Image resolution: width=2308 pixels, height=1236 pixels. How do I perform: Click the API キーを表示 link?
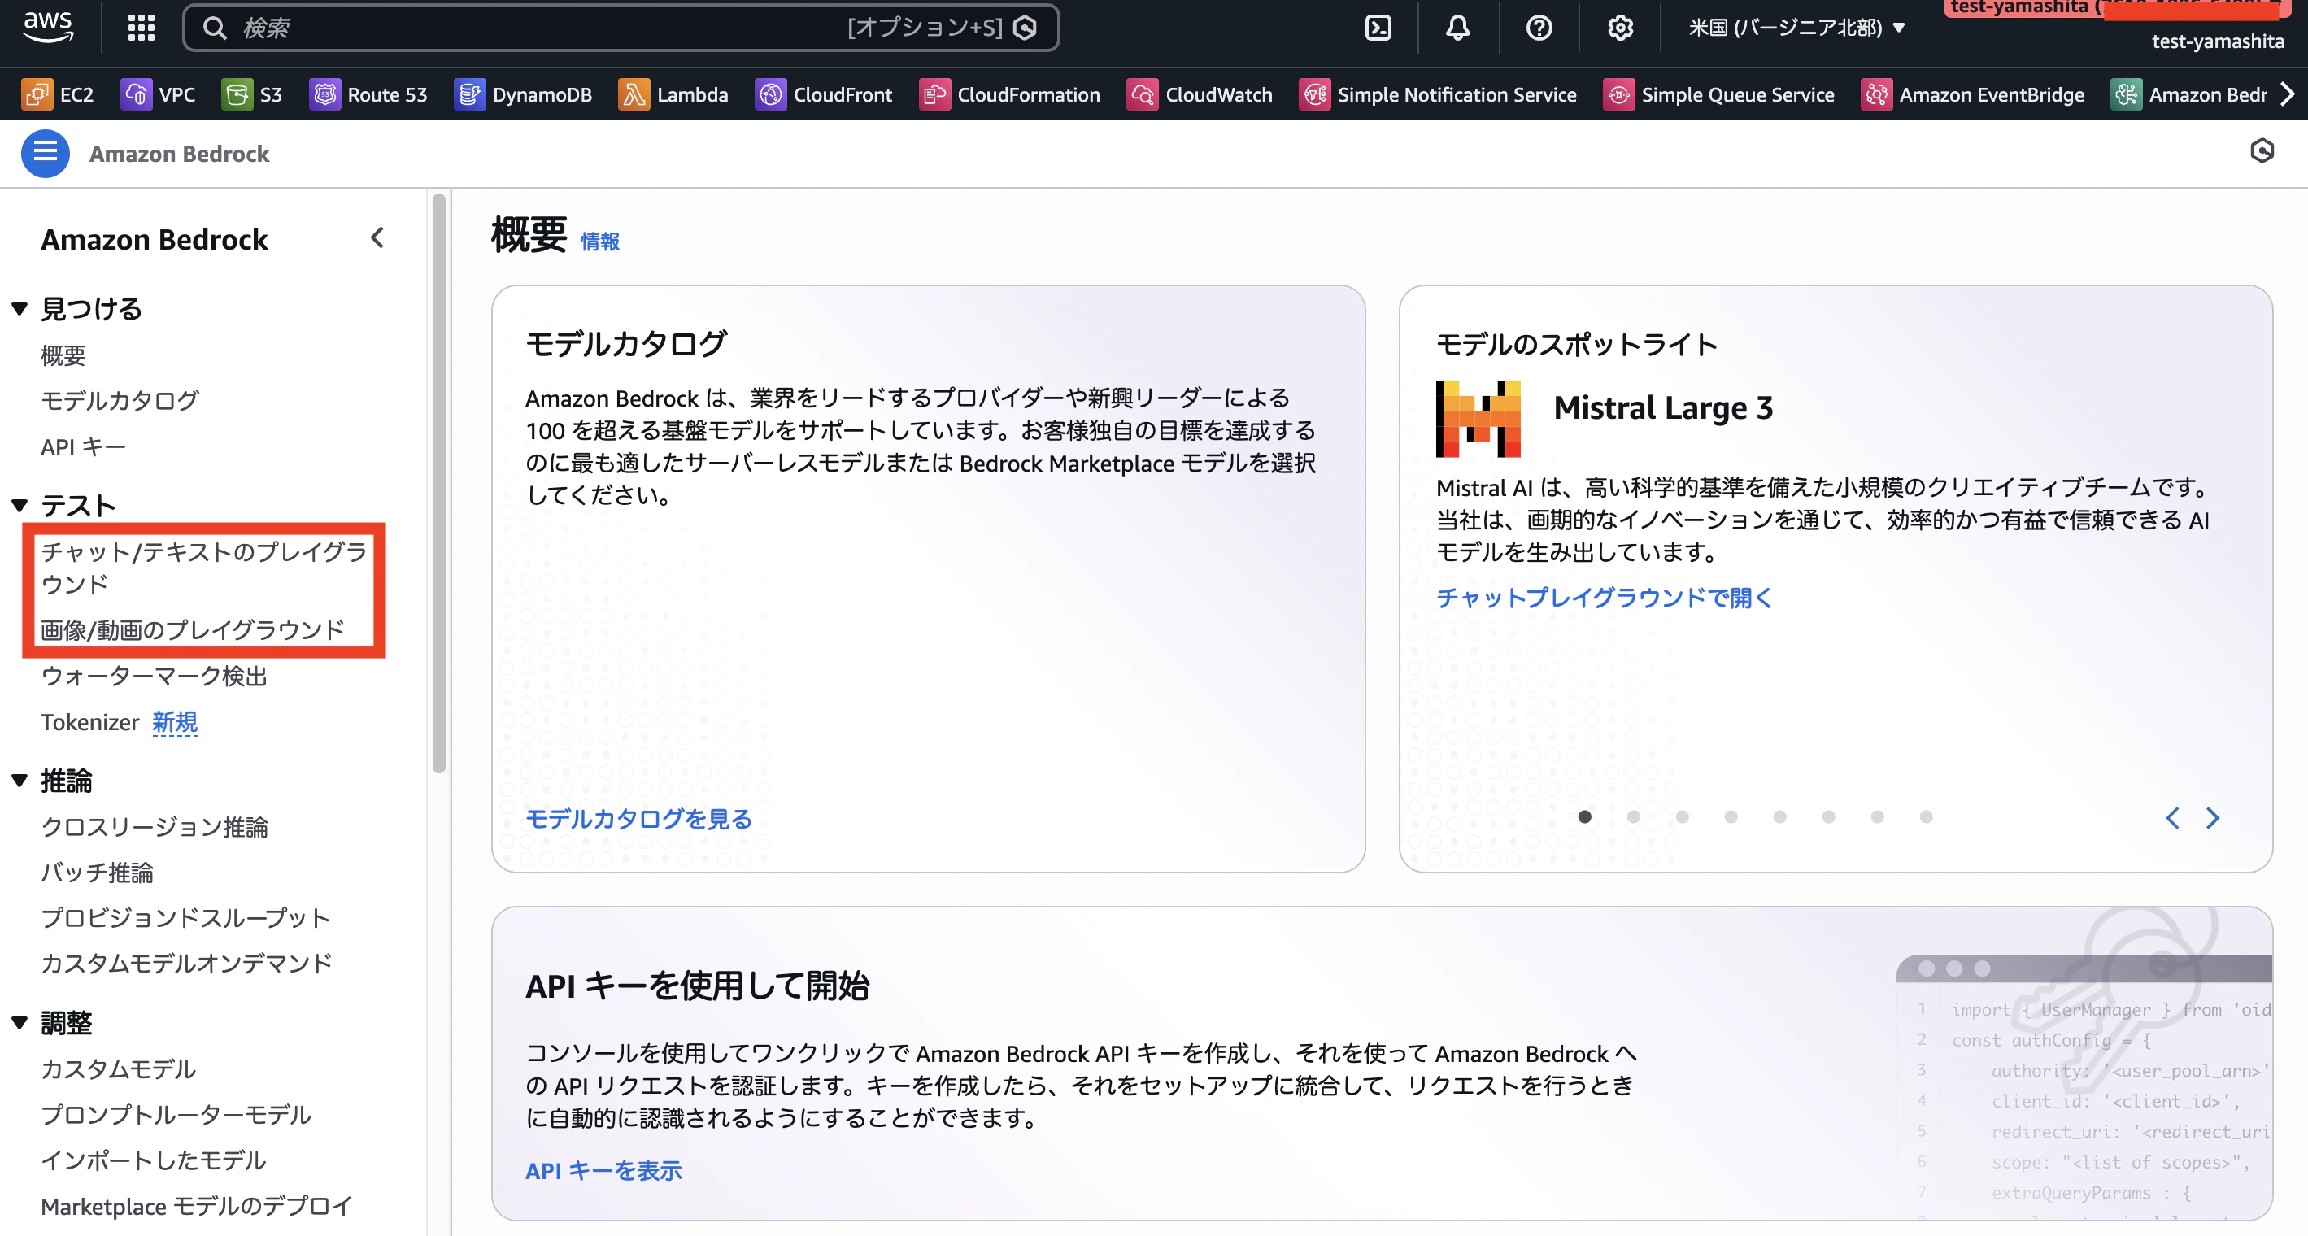(x=603, y=1171)
